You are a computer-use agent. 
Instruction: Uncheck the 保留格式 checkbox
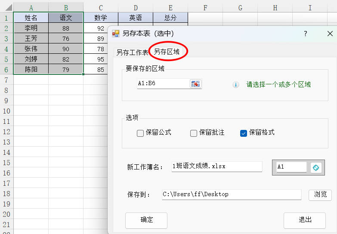(244, 133)
